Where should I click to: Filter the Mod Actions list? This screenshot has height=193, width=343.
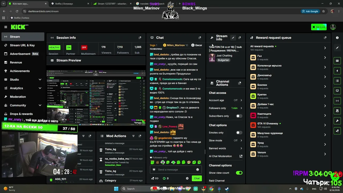(x=133, y=136)
